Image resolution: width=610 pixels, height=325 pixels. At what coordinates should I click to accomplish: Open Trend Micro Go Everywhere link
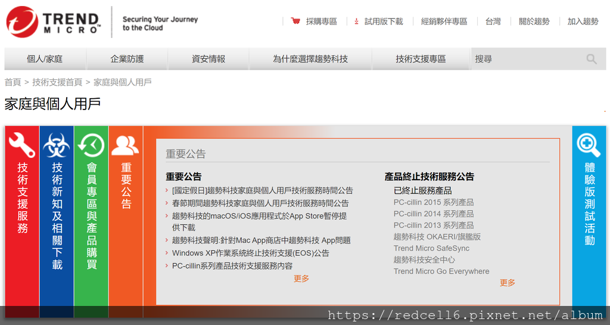point(441,271)
